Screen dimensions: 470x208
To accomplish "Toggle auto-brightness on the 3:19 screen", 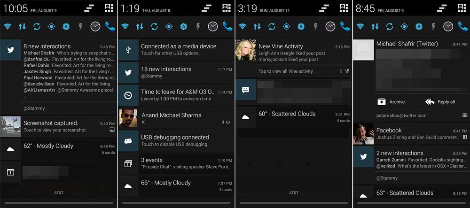I will click(301, 27).
